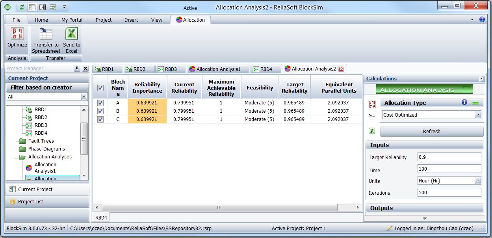Viewport: 492px width, 238px height.
Task: Close the Allocation Analysis2 tab
Action: (342, 69)
